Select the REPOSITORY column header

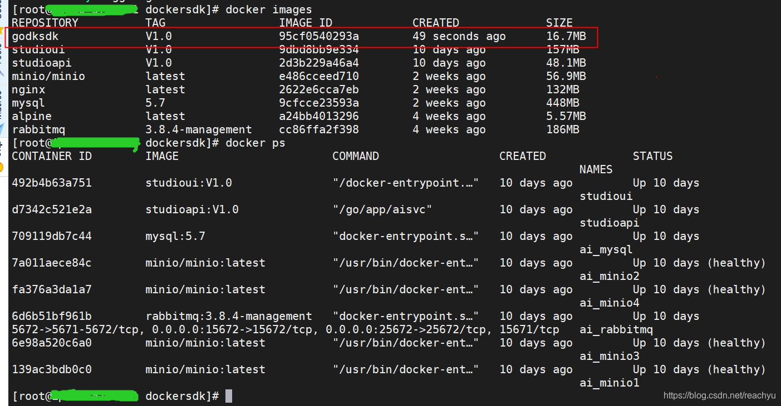pyautogui.click(x=45, y=23)
